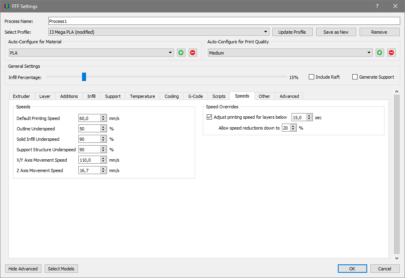Screen dimensions: 405x278
Task: Click the help question mark in title bar
Action: [x=377, y=6]
